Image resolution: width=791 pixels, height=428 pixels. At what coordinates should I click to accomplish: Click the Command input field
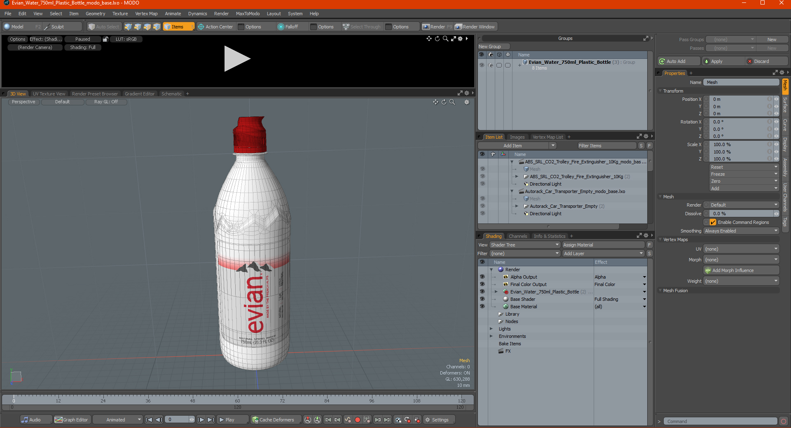pos(720,421)
